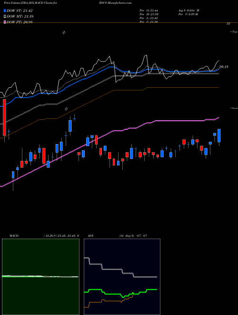Viewport: 238px width, 315px height.
Task: Click the last blue candlestick at the chart's right end
Action: pyautogui.click(x=219, y=136)
